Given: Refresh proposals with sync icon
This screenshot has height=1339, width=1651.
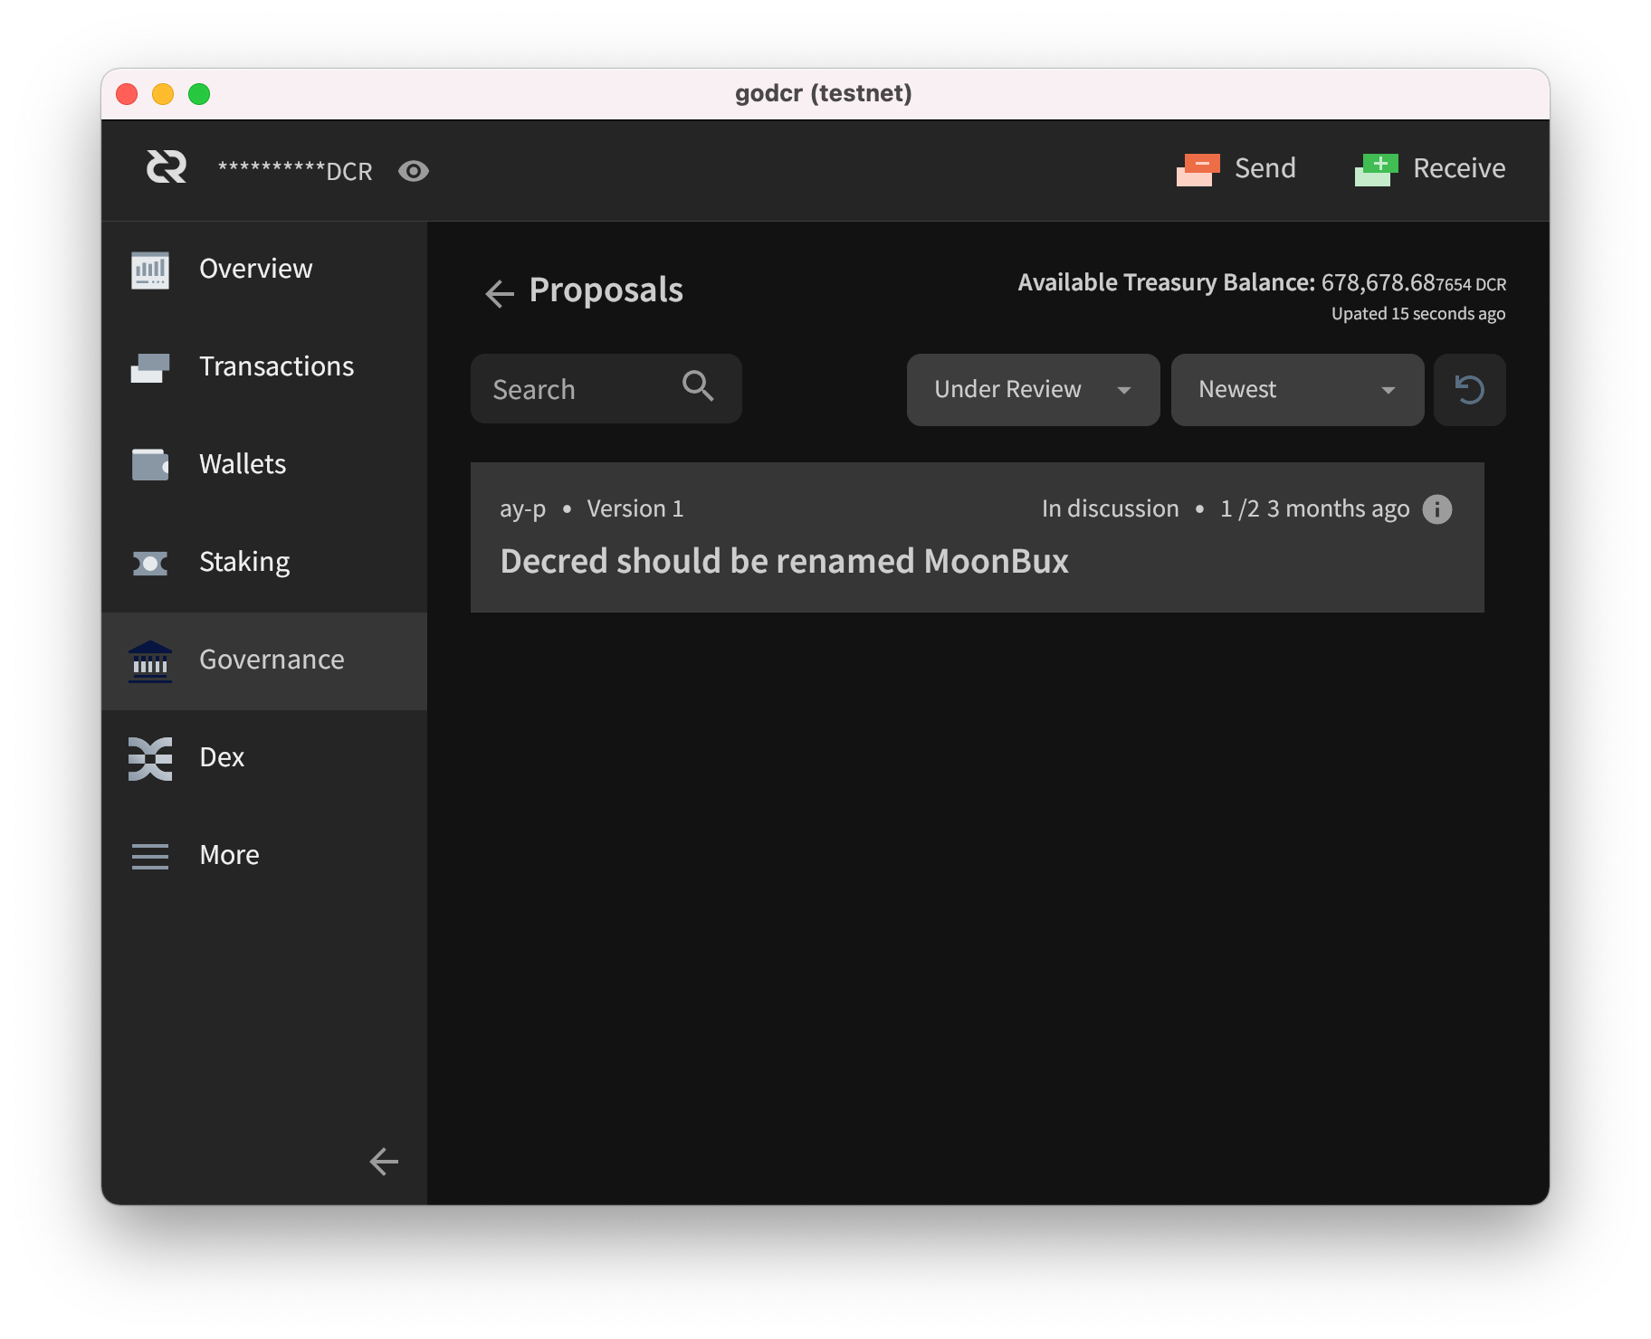Looking at the screenshot, I should click(1470, 390).
